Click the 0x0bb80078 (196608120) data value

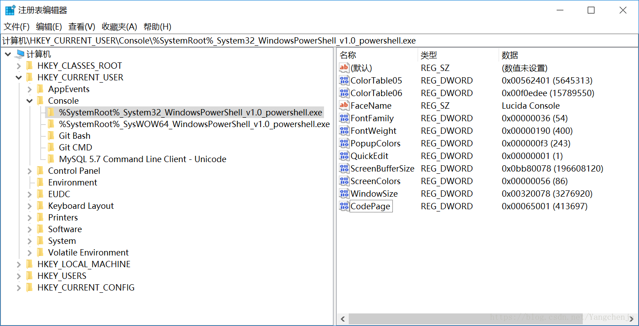tap(553, 168)
